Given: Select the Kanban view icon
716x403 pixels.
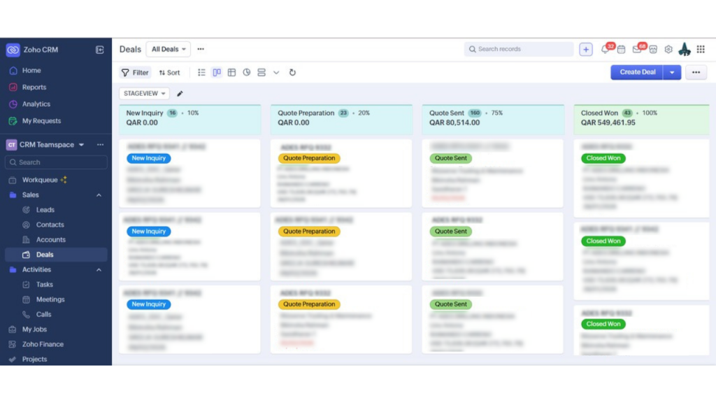Looking at the screenshot, I should (217, 73).
